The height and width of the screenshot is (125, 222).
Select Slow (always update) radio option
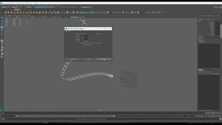point(81,45)
